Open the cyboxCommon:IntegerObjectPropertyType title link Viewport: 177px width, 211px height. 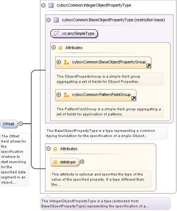[94, 5]
